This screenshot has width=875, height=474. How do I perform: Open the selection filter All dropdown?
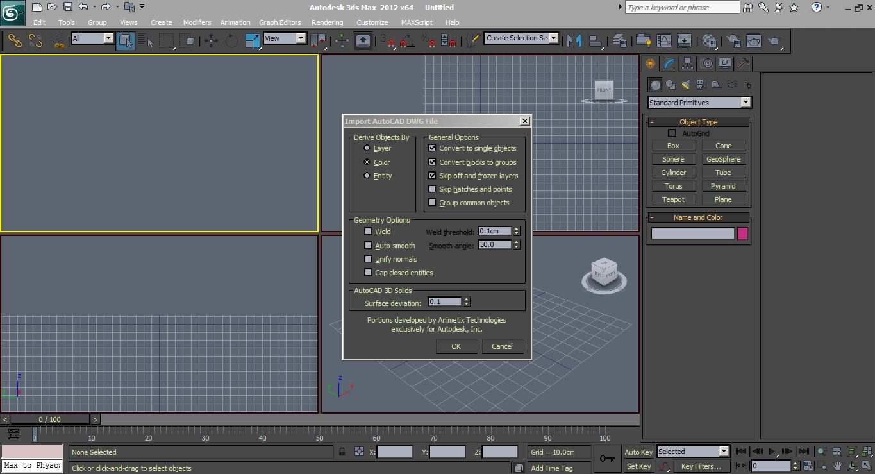coord(92,38)
